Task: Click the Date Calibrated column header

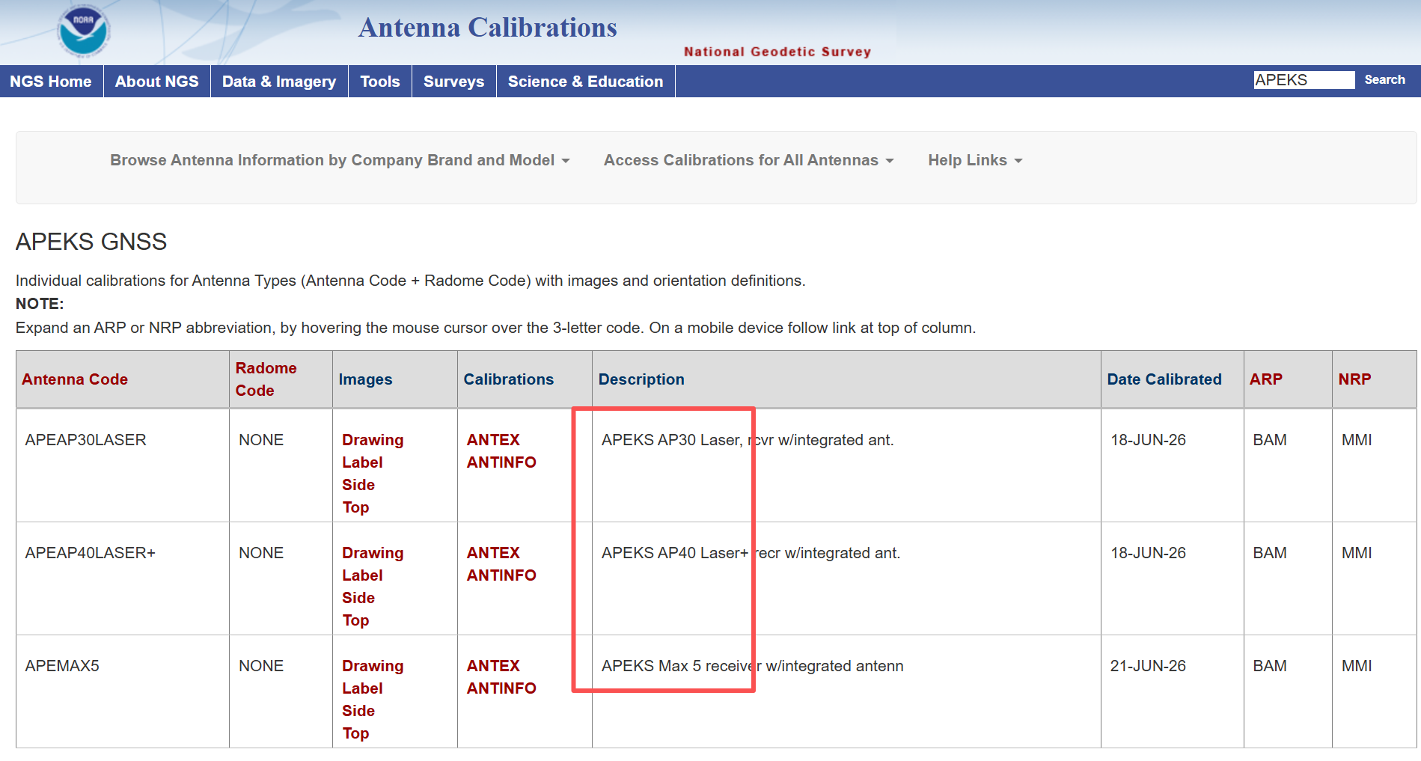Action: 1164,379
